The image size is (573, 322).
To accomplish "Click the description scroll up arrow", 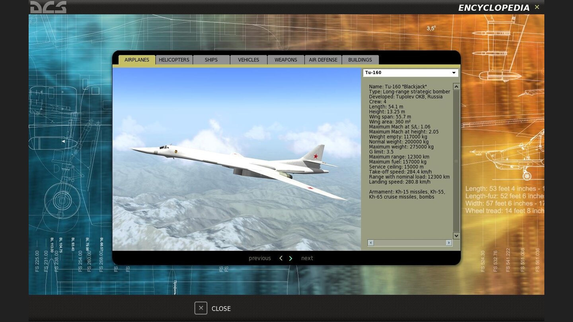I will pos(456,87).
